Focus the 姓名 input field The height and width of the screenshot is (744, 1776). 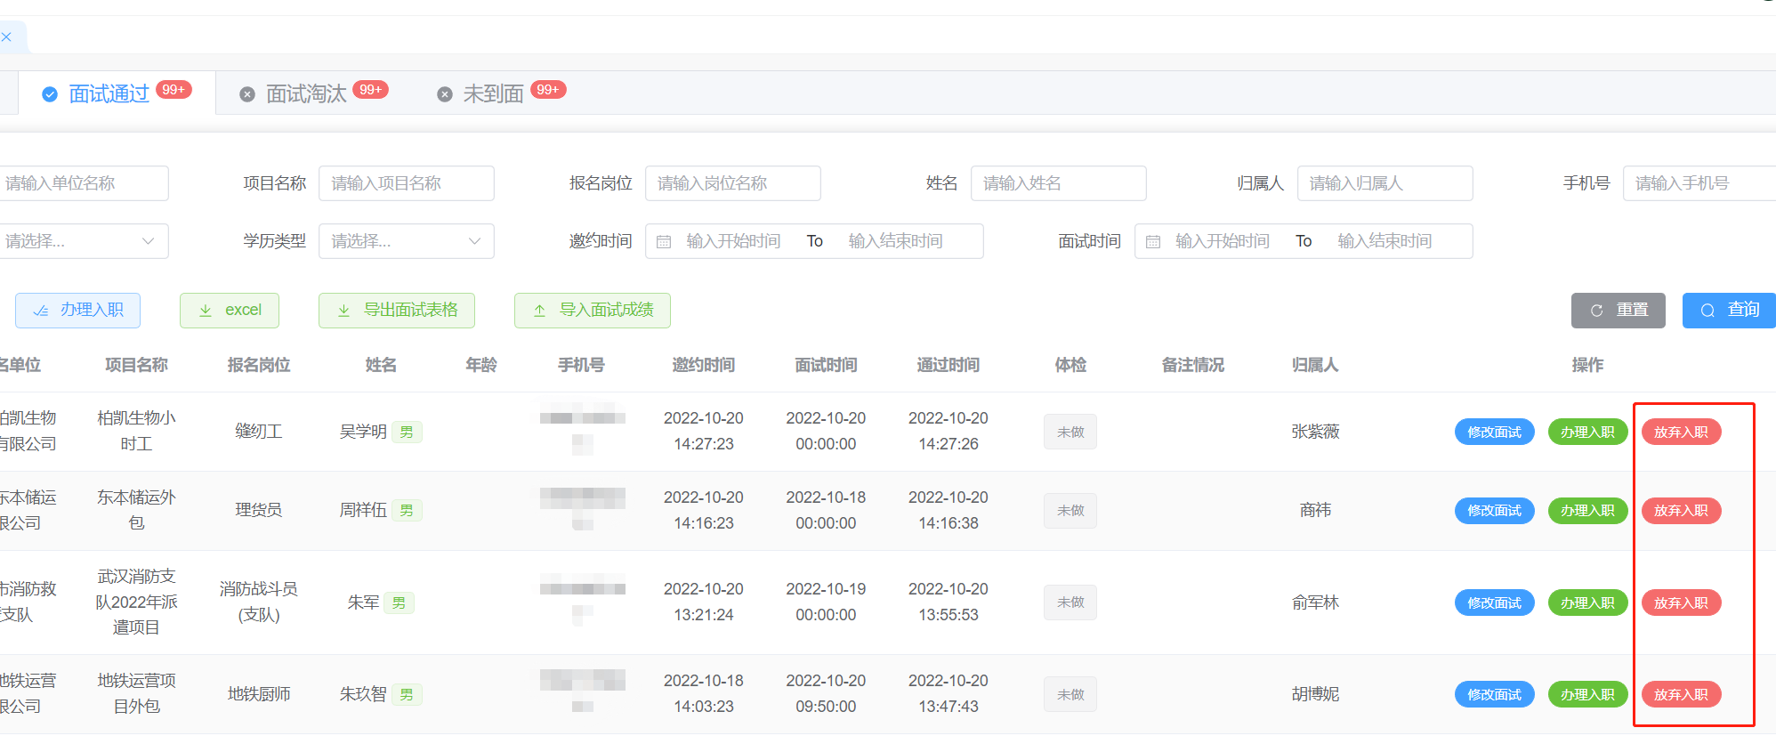(1059, 183)
